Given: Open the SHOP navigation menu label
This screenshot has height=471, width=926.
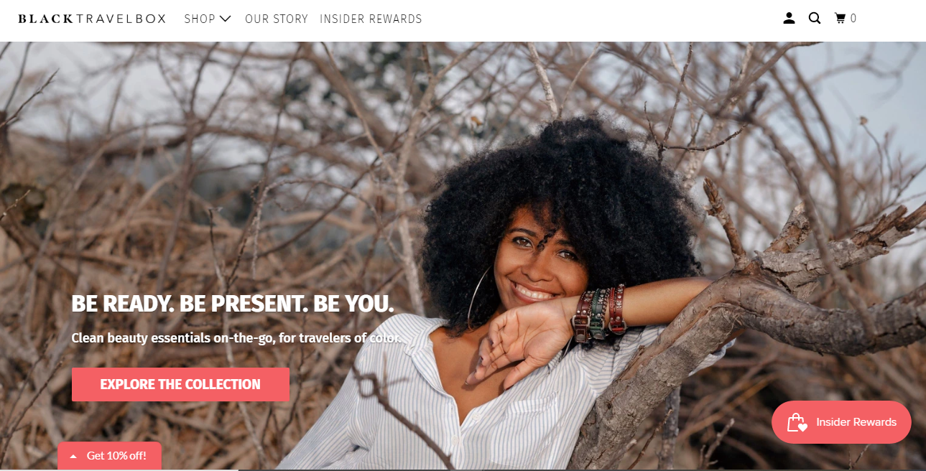Looking at the screenshot, I should tap(200, 19).
